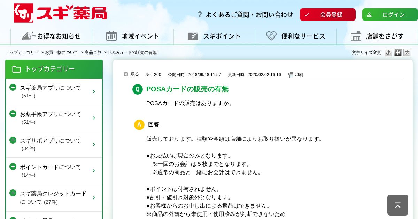
Task: Click chevron arrow for スギ薬局アプリについて
Action: click(94, 91)
